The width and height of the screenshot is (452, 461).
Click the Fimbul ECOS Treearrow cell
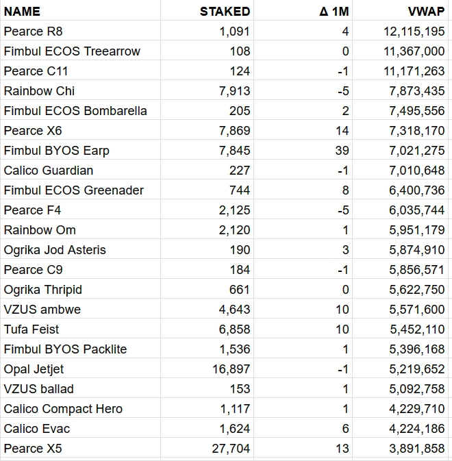[x=72, y=51]
